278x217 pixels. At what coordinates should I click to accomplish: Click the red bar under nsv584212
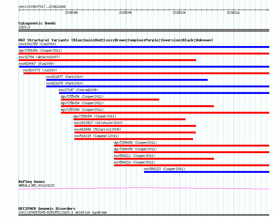164,159
